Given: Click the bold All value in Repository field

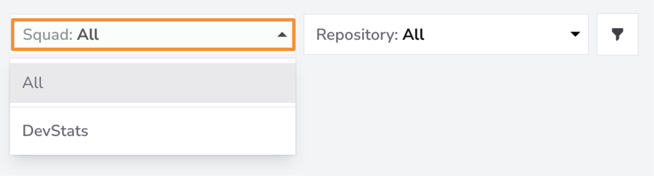Looking at the screenshot, I should coord(414,34).
